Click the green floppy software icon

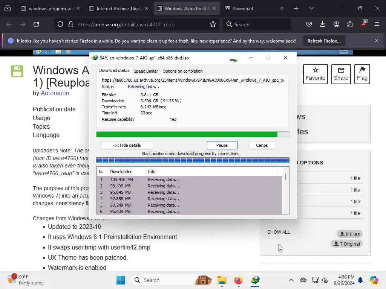coord(17,71)
